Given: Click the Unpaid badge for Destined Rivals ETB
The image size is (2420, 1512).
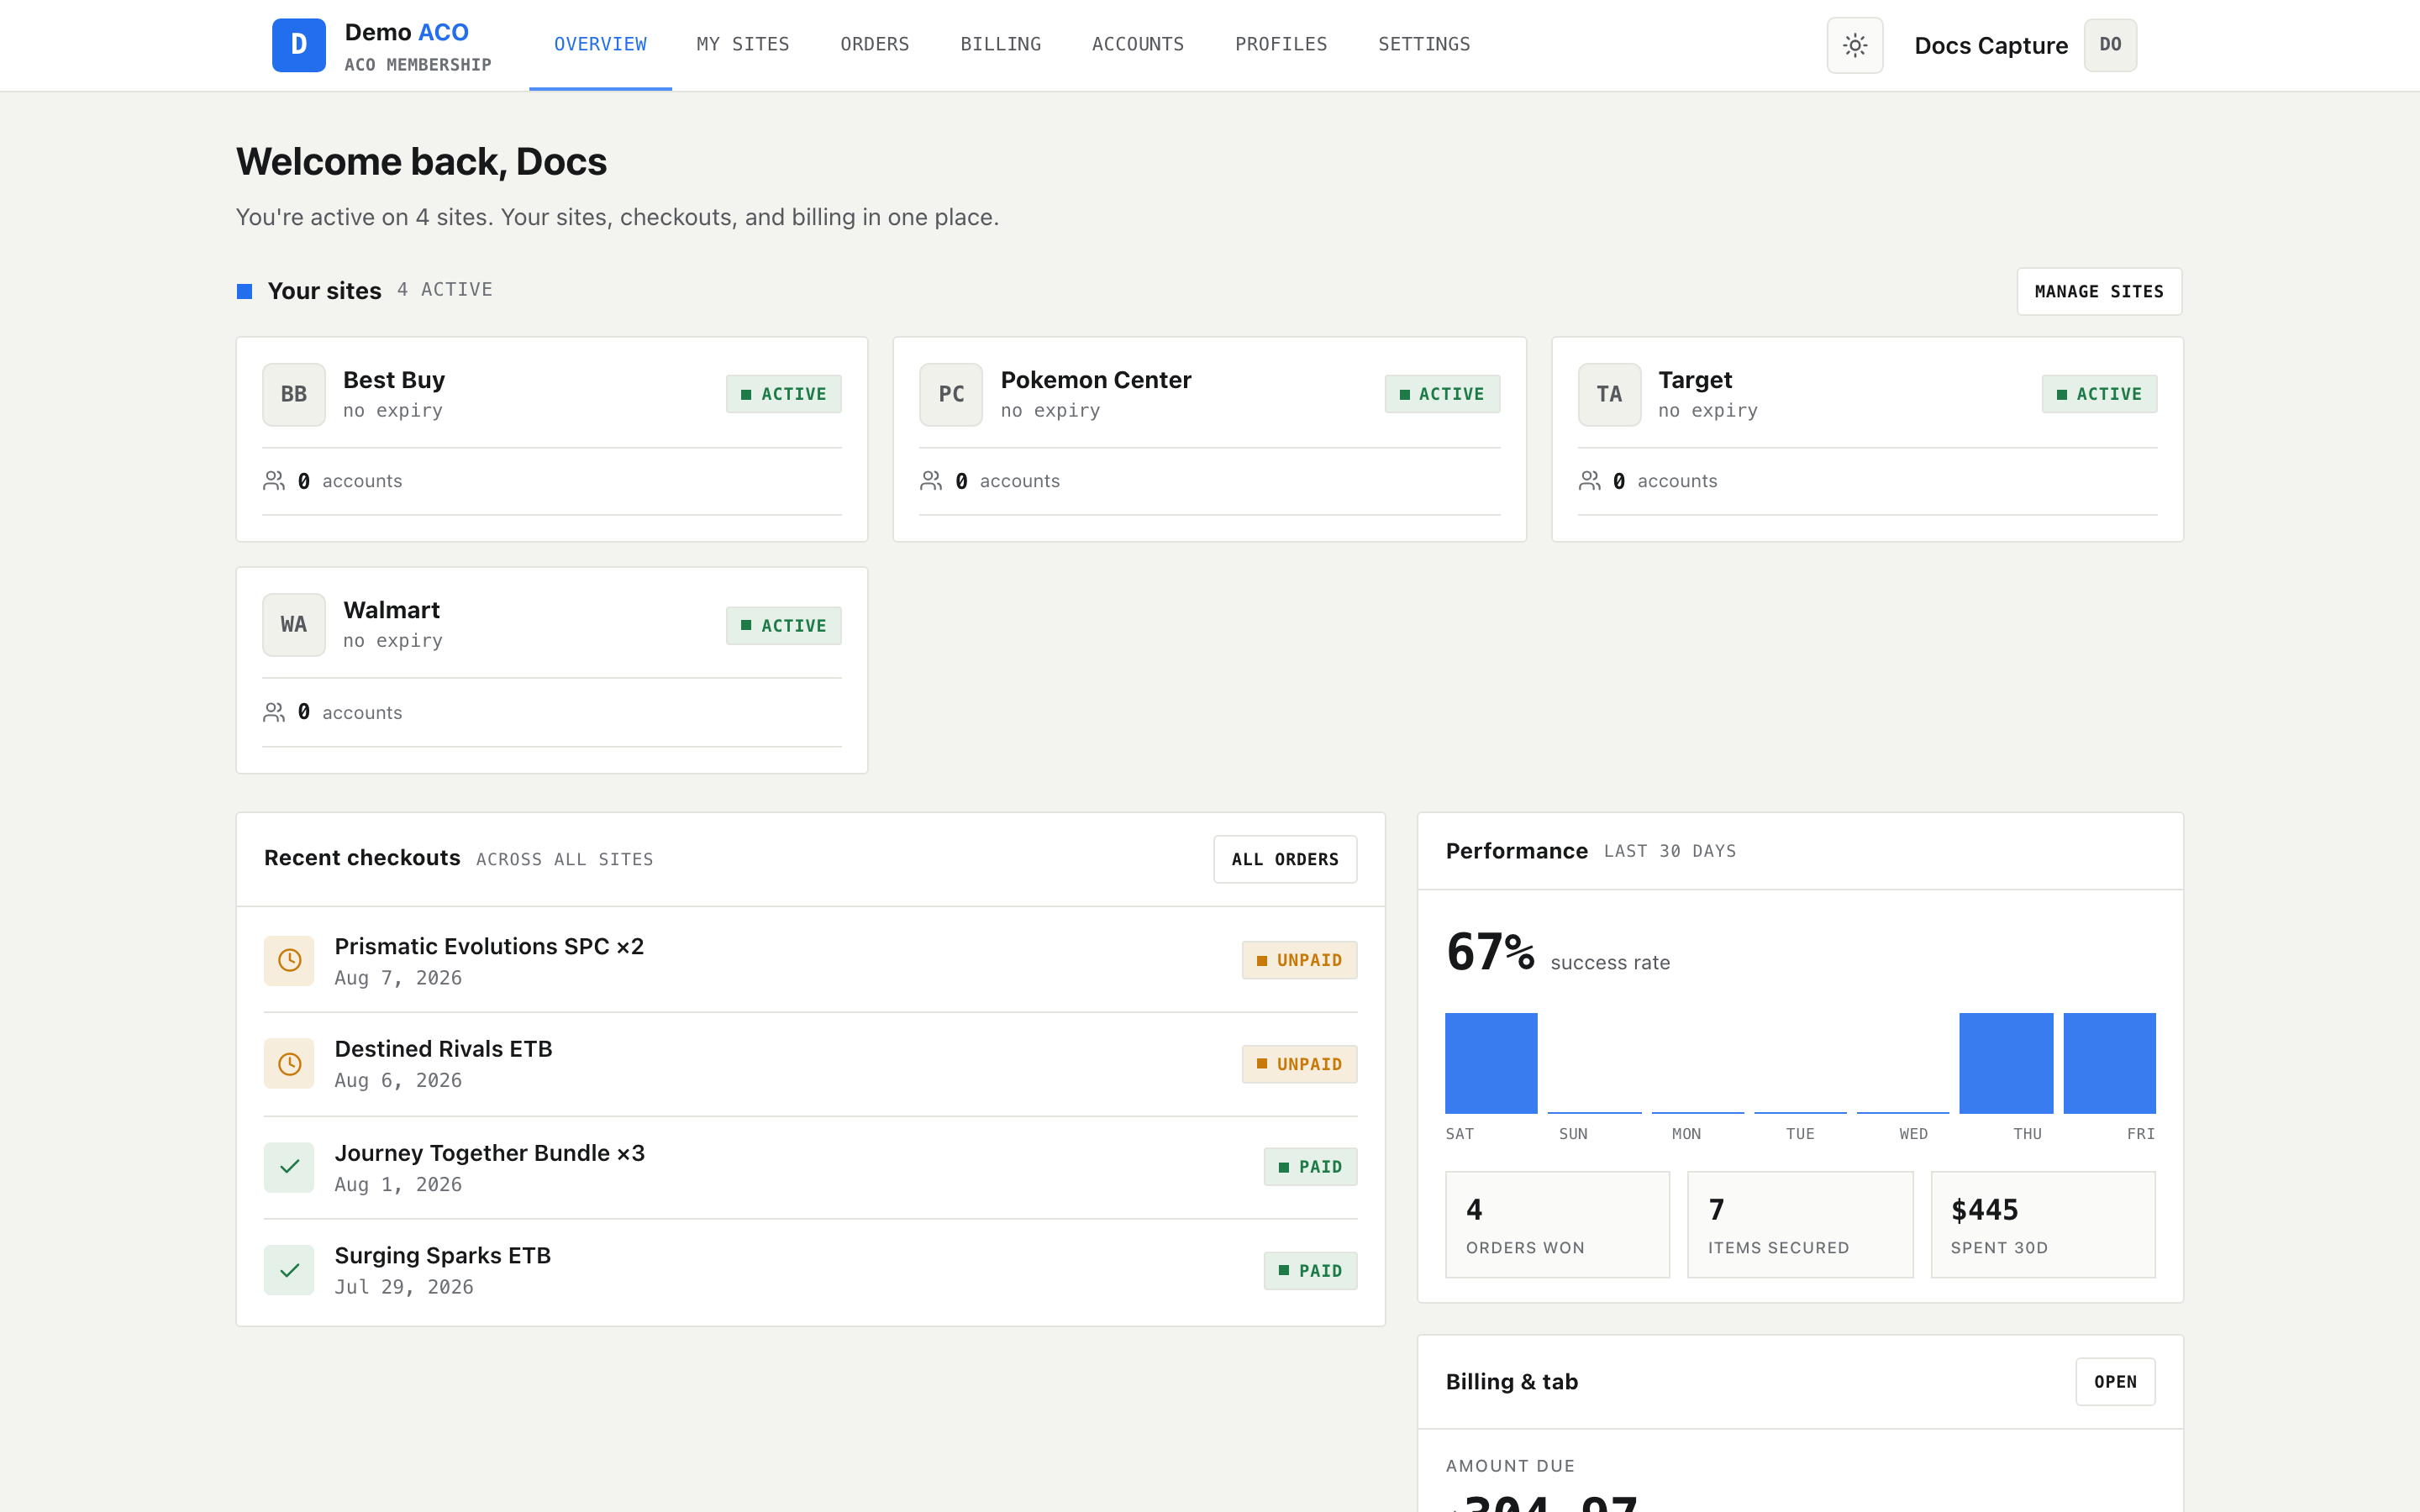Looking at the screenshot, I should [1299, 1064].
